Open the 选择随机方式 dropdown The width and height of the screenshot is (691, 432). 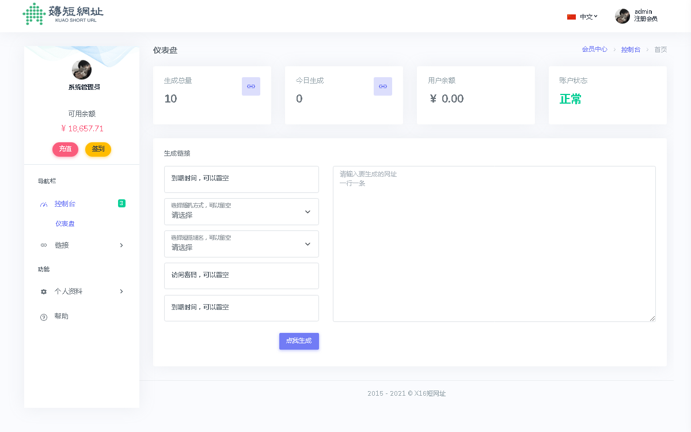click(241, 211)
